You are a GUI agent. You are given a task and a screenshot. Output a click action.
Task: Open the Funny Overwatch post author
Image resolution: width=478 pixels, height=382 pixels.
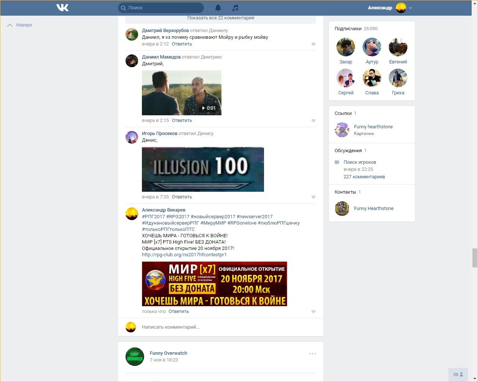[168, 353]
